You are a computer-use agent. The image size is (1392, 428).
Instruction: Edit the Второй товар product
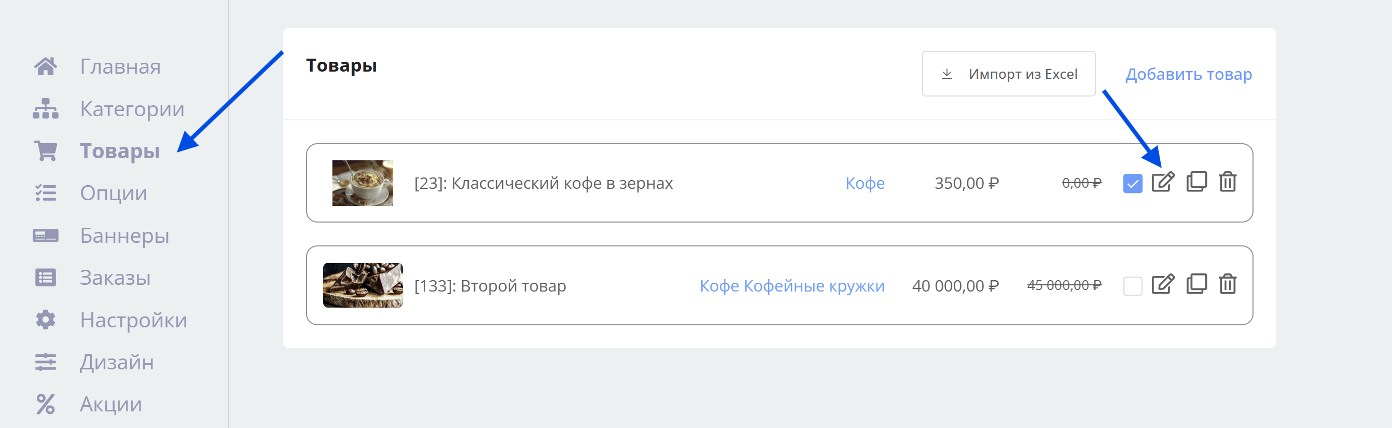1162,285
